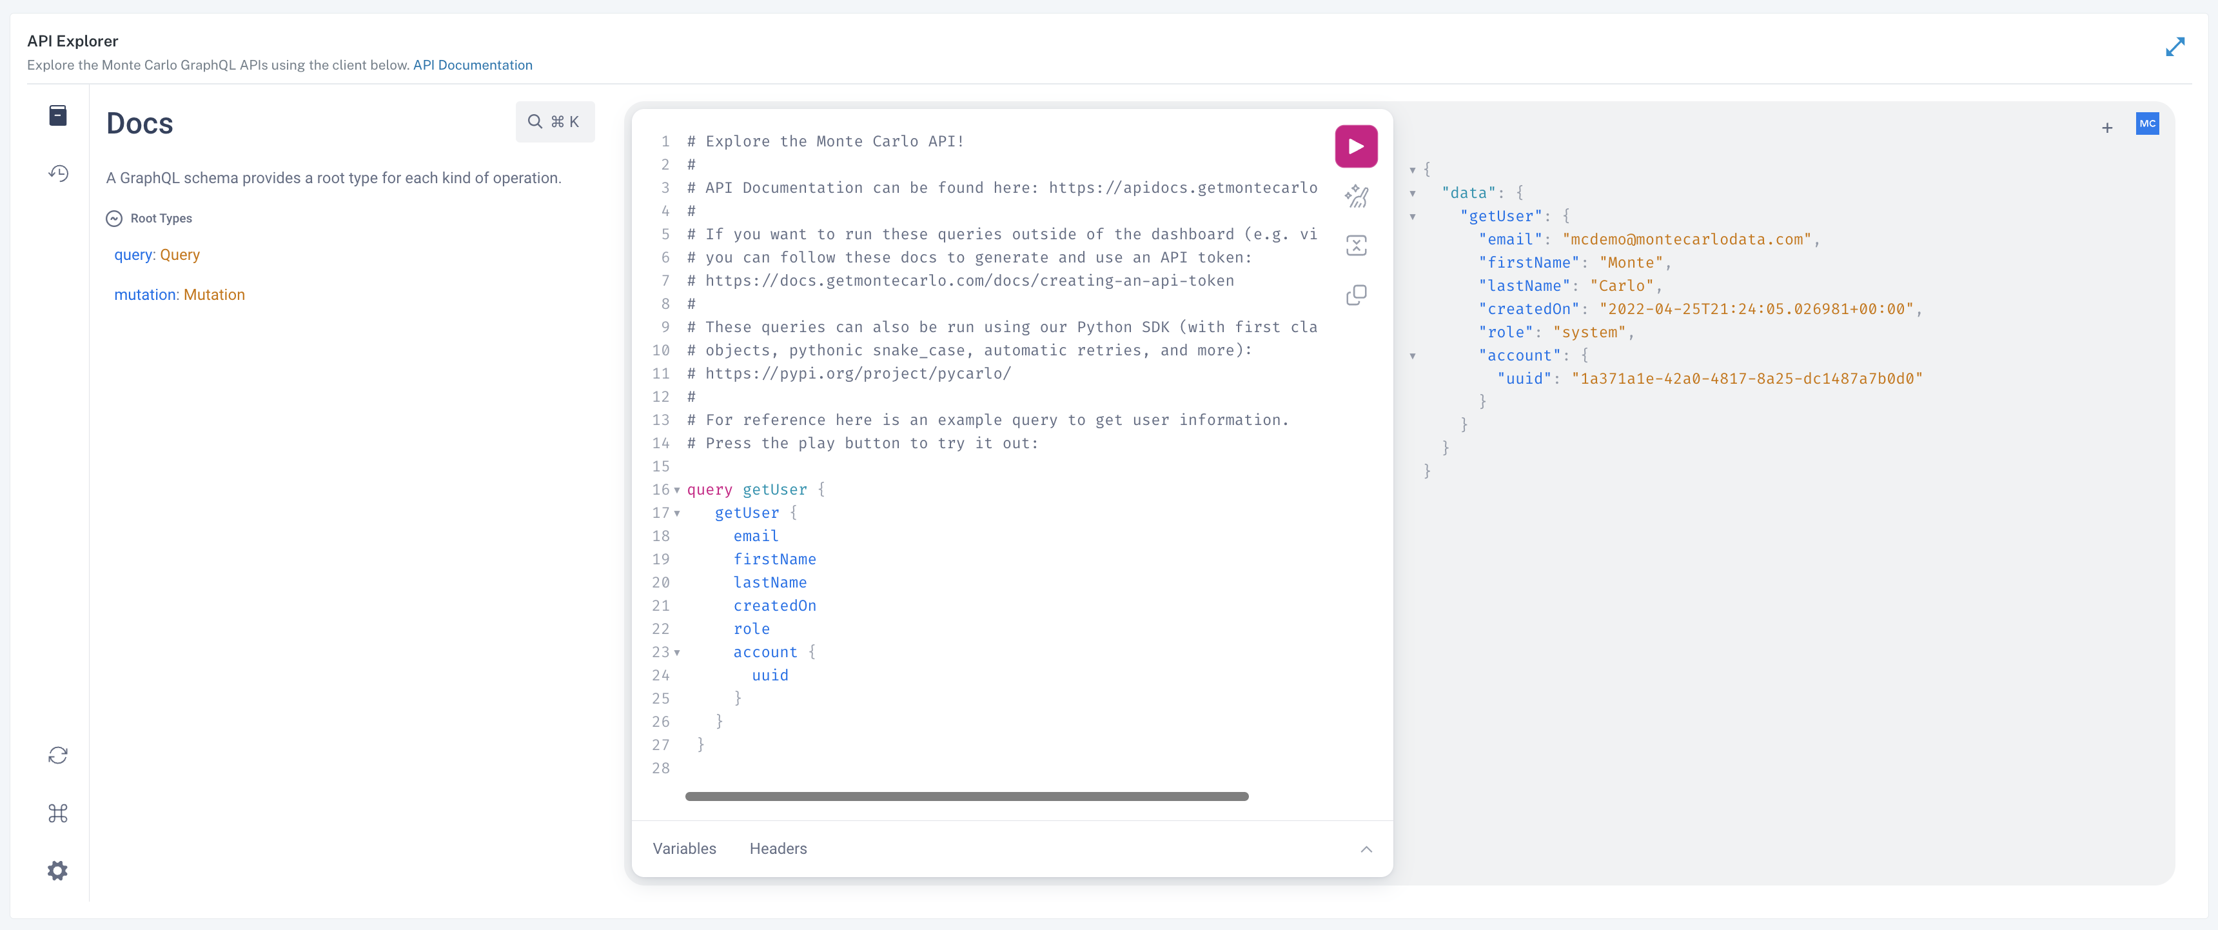Expand the API Explorer to full screen
This screenshot has height=930, width=2218.
coord(2175,46)
